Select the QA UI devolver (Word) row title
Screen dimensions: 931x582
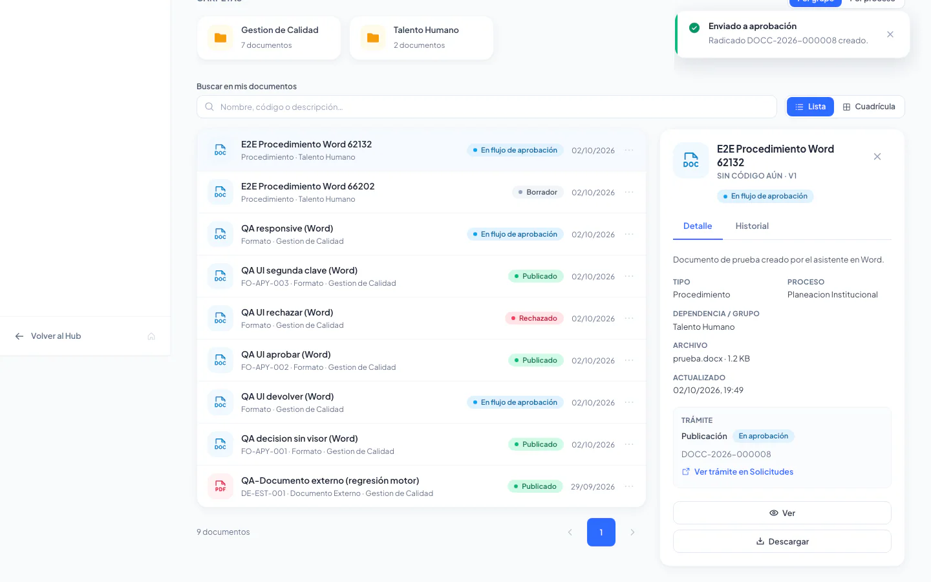pyautogui.click(x=288, y=396)
